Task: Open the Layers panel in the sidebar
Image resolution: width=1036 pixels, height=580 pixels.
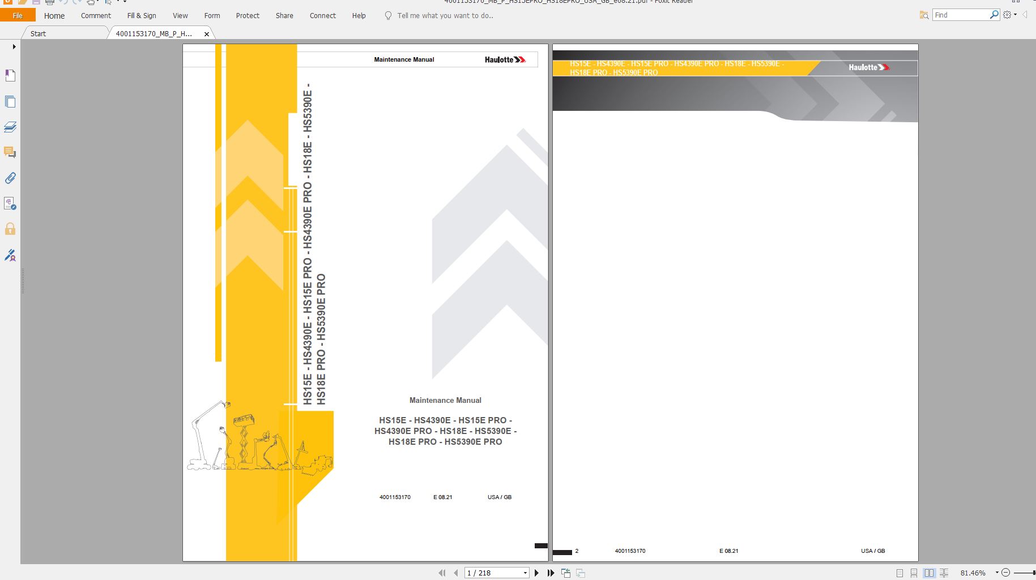Action: coord(10,127)
